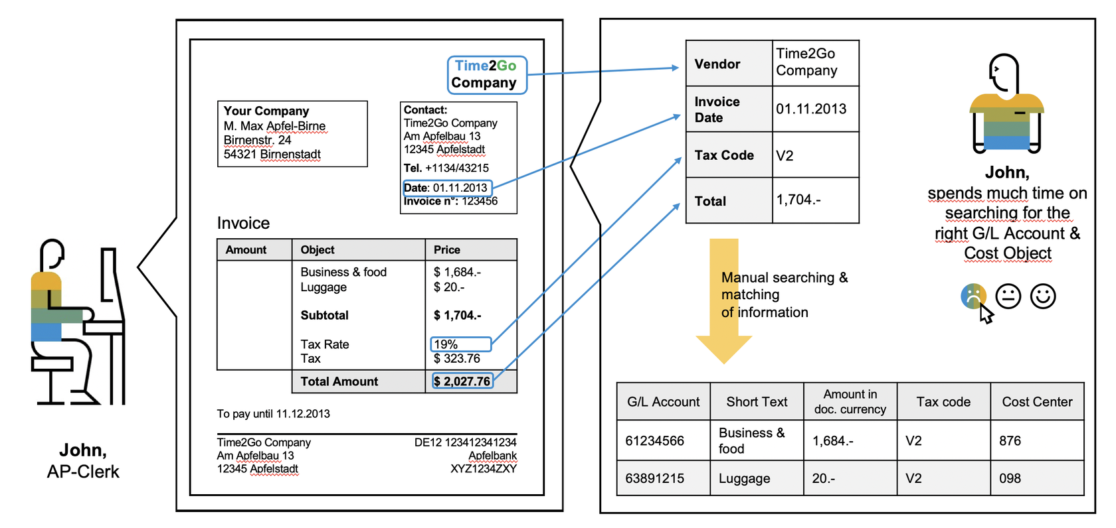
Task: Select the highlighted Date: 01.11.2013 field
Action: click(x=448, y=188)
